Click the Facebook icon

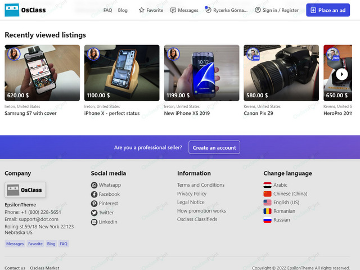click(94, 194)
